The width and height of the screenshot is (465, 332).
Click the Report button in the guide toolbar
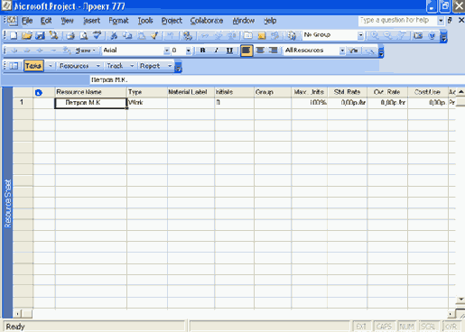150,66
